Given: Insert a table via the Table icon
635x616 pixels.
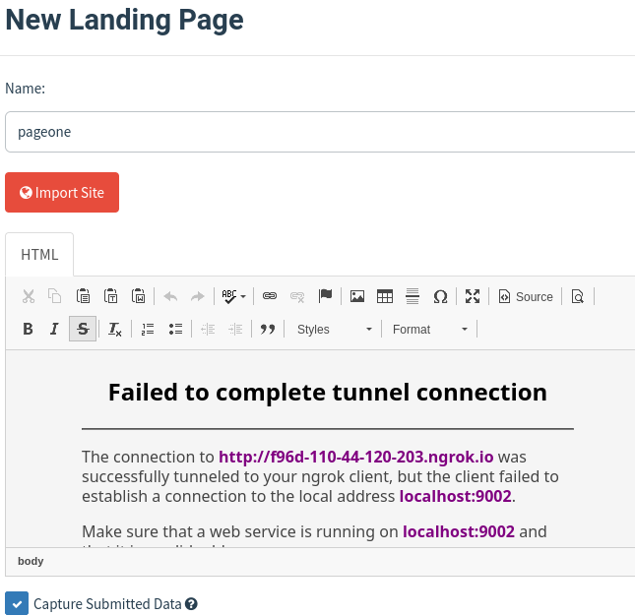Looking at the screenshot, I should [x=385, y=296].
